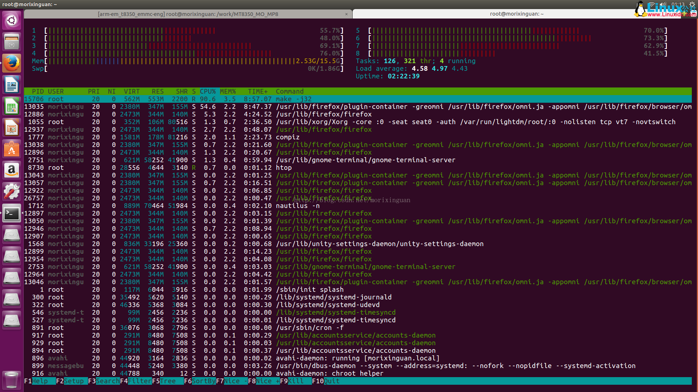
Task: Open the Files manager launcher icon
Action: [12, 42]
